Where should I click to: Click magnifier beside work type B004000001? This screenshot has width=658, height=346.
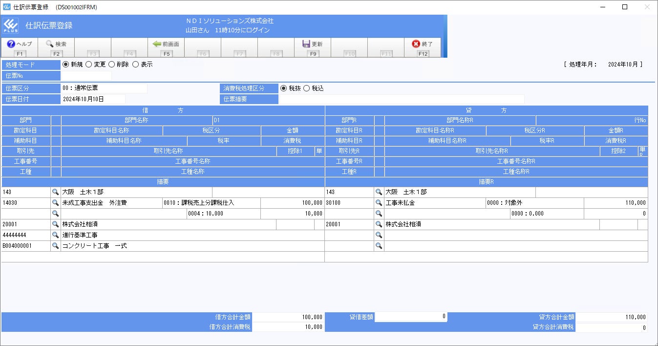[x=56, y=246]
